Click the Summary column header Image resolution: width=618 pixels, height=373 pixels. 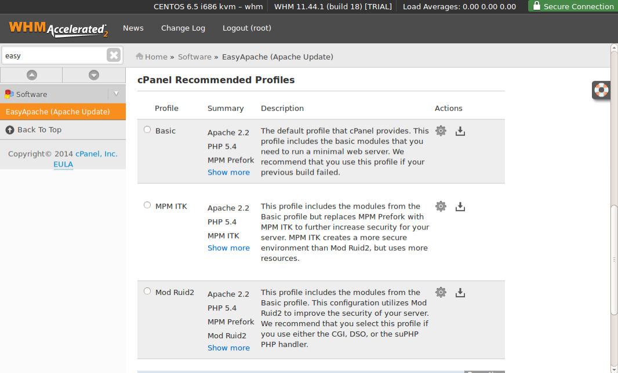tap(226, 109)
